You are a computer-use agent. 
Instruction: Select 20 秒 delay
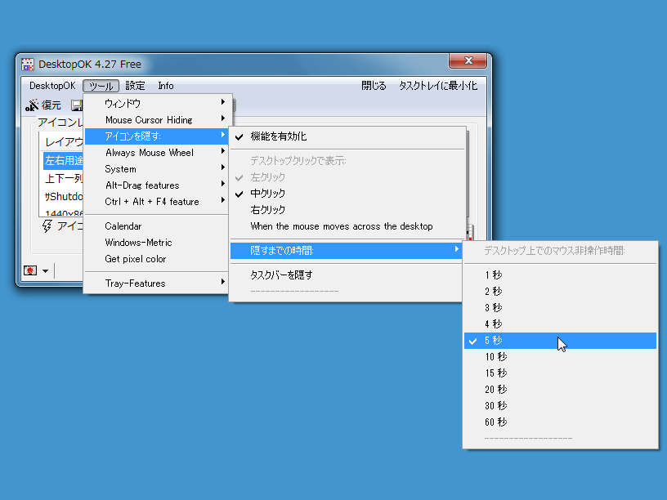tap(560, 390)
